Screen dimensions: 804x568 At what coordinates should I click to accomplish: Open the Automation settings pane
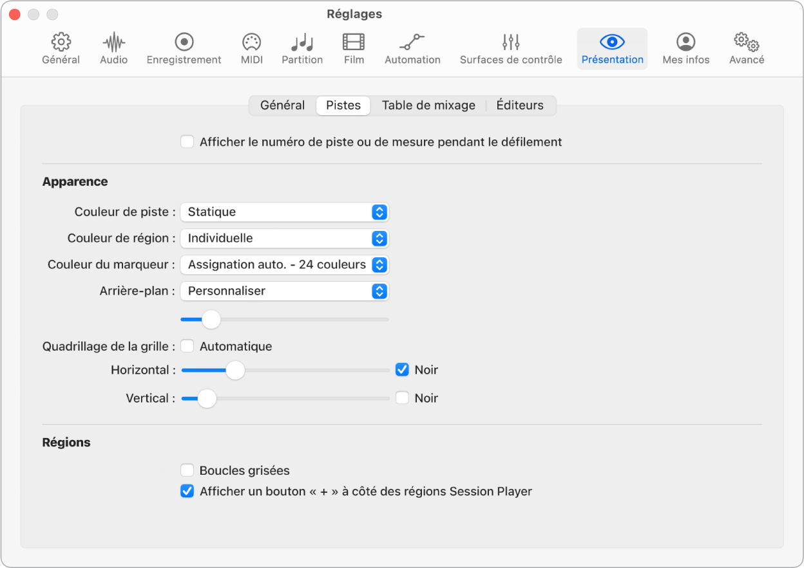412,49
